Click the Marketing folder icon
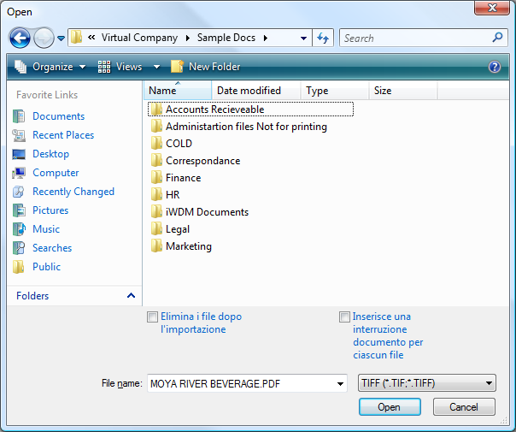This screenshot has height=432, width=516. pyautogui.click(x=156, y=246)
